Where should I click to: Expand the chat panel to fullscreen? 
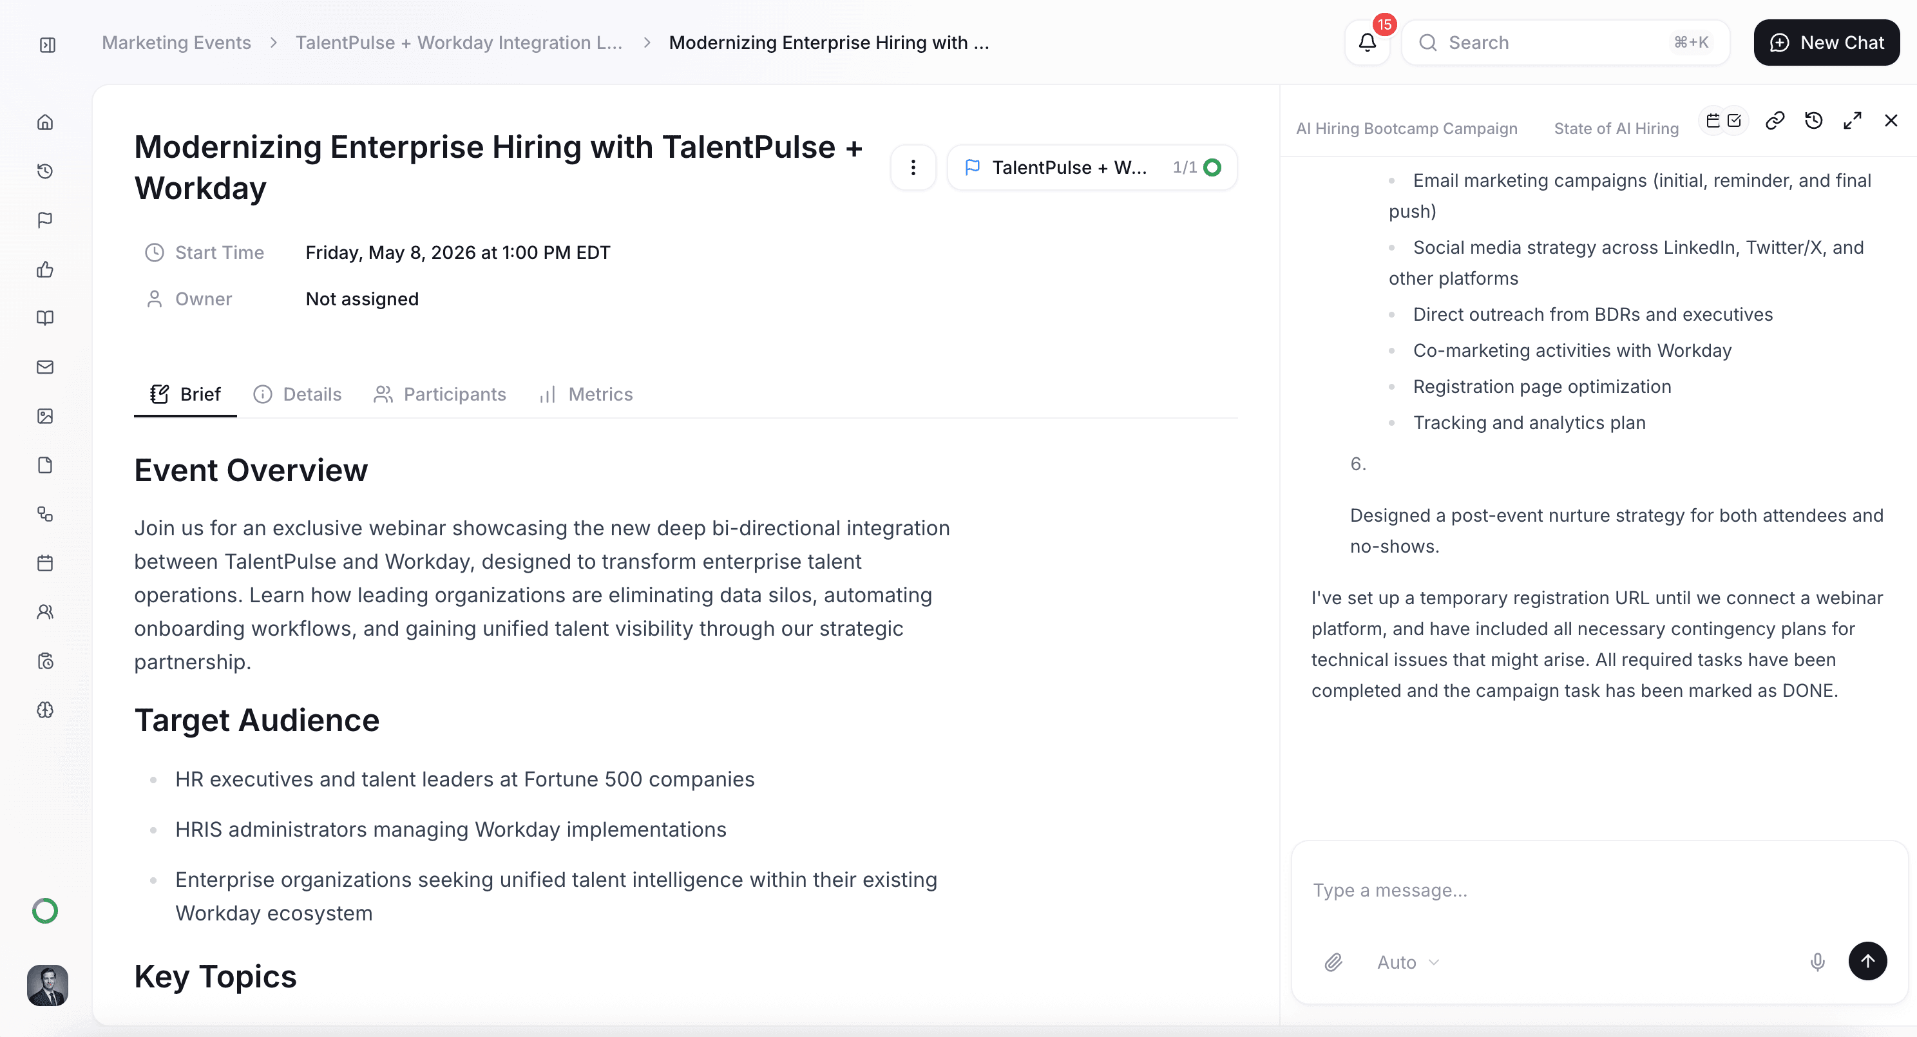pos(1852,120)
